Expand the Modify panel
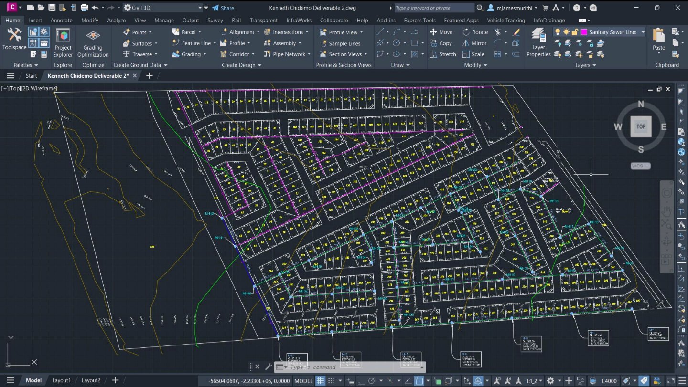 (x=475, y=65)
